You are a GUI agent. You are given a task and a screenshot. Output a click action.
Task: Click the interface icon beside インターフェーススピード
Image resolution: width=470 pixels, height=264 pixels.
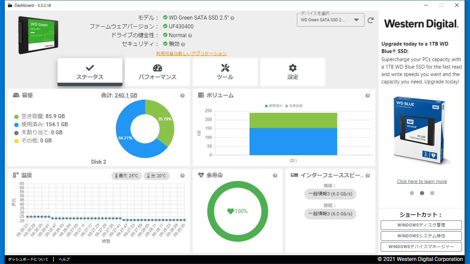click(294, 175)
